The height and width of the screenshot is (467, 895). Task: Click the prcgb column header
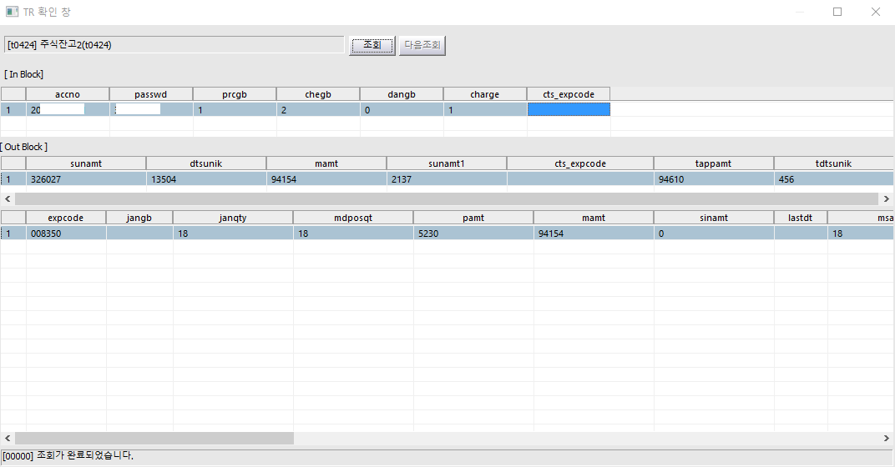[x=235, y=94]
